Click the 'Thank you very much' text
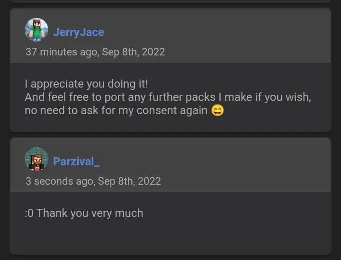Image resolution: width=341 pixels, height=260 pixels. [x=90, y=213]
